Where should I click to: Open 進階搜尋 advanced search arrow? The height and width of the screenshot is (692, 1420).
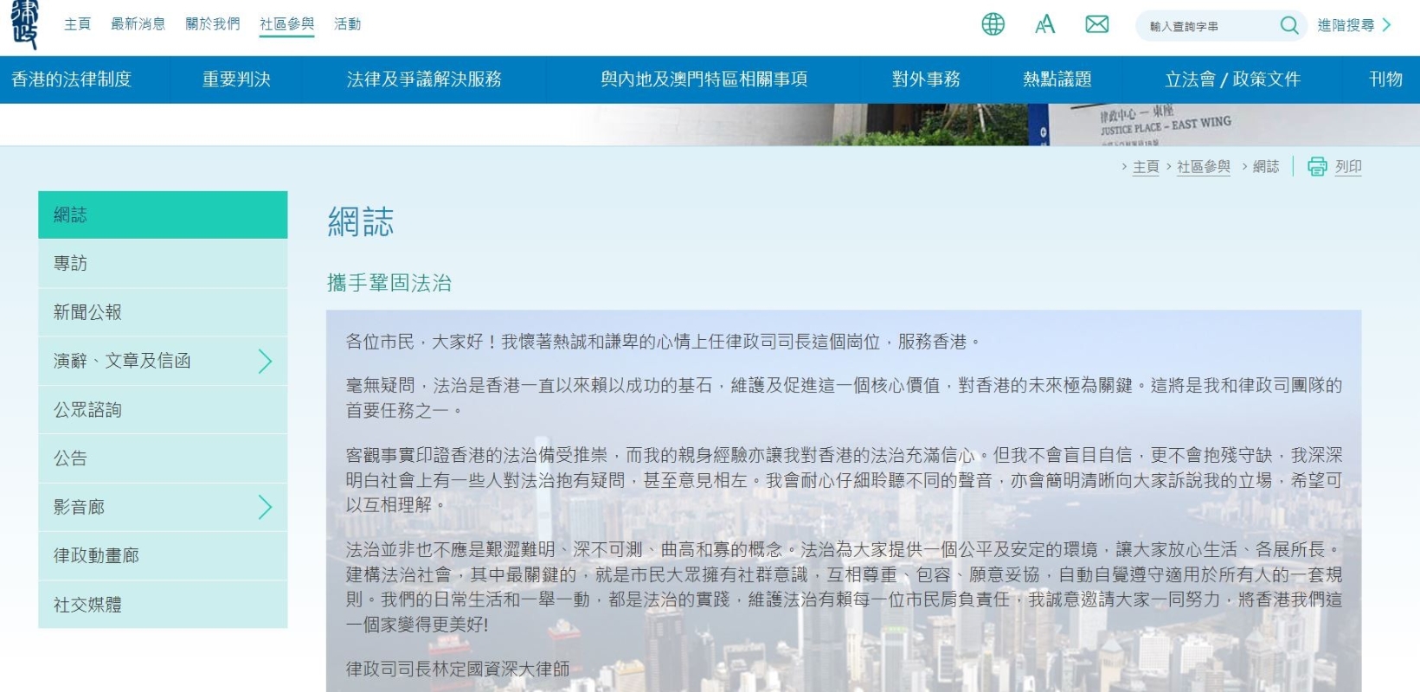pyautogui.click(x=1386, y=25)
